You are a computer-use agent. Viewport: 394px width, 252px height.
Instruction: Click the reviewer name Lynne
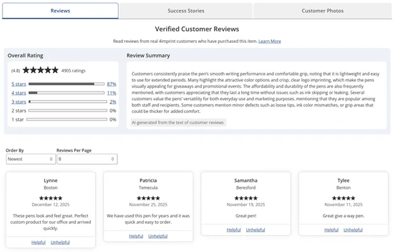(x=50, y=180)
